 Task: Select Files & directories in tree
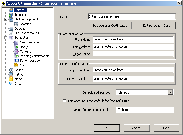26,33
